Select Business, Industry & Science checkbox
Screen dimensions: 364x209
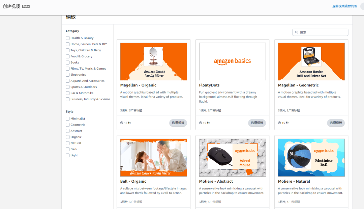(67, 99)
